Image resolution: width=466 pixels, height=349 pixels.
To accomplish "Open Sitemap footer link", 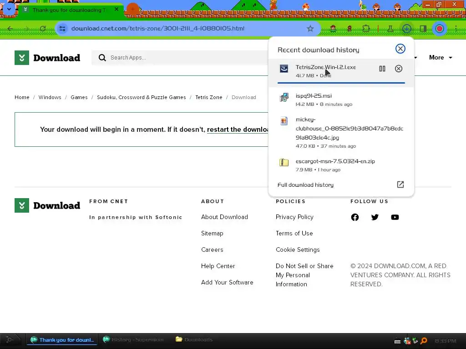I will pos(212,233).
